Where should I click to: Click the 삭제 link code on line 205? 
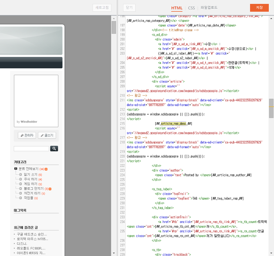(199, 67)
